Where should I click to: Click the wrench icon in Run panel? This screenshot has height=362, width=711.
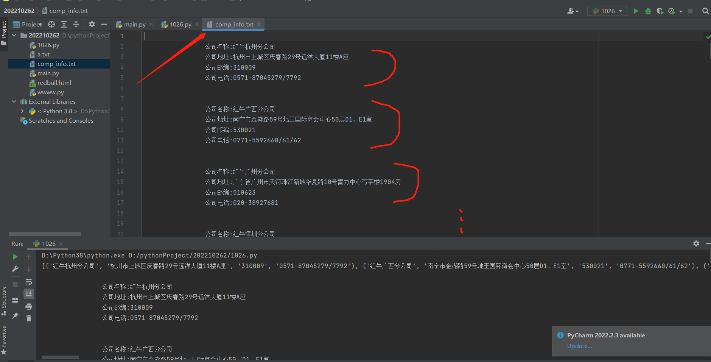(15, 269)
